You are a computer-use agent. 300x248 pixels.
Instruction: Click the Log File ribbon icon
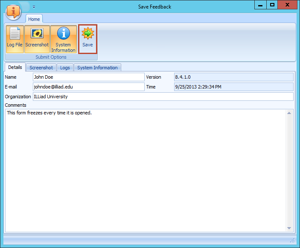(x=15, y=38)
